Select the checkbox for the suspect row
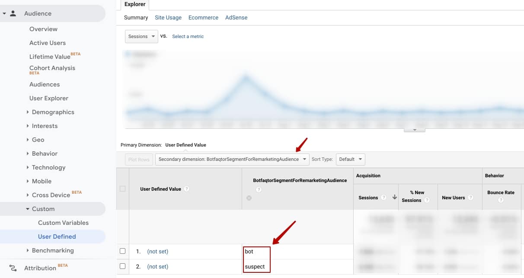This screenshot has height=278, width=524. point(122,266)
